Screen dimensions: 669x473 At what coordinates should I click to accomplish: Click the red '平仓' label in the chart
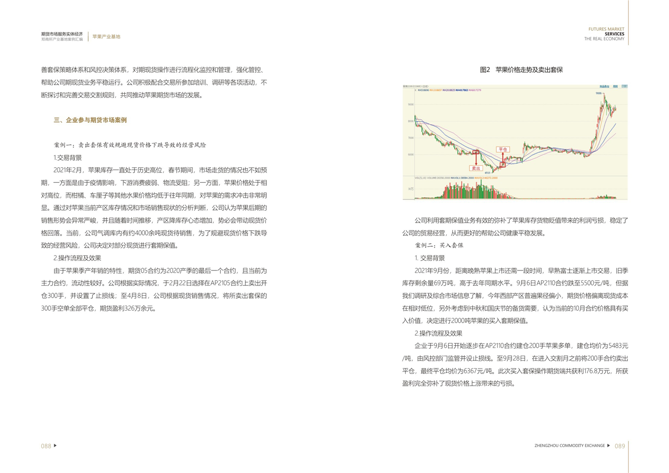[x=503, y=149]
